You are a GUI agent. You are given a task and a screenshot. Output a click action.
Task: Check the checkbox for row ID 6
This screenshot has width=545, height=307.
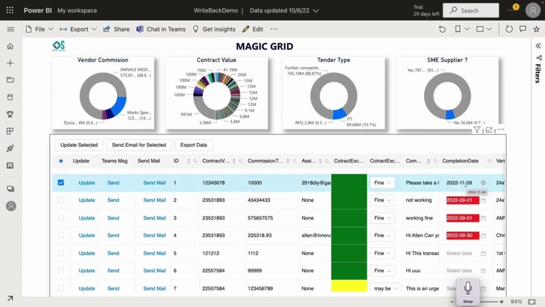[61, 270]
